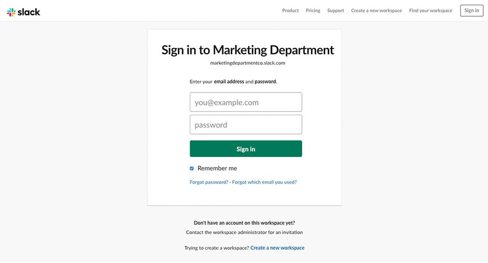Open Support from the header navigation
Image resolution: width=488 pixels, height=263 pixels.
click(x=335, y=10)
